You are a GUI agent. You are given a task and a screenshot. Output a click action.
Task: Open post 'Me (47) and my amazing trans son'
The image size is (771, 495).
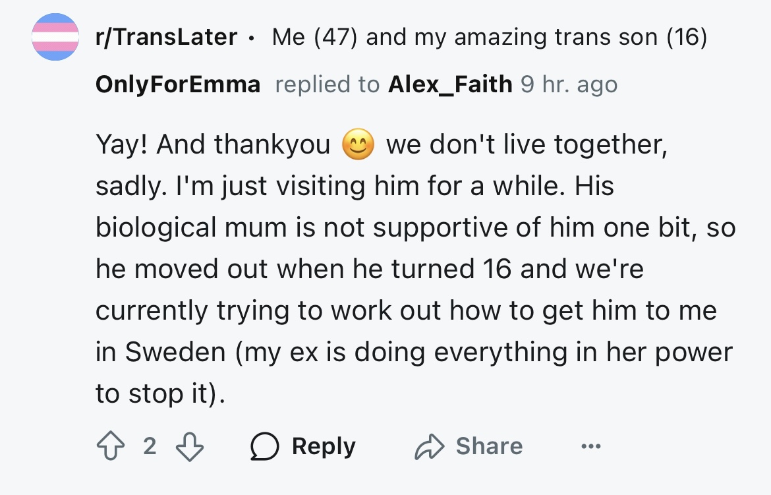[x=489, y=37]
